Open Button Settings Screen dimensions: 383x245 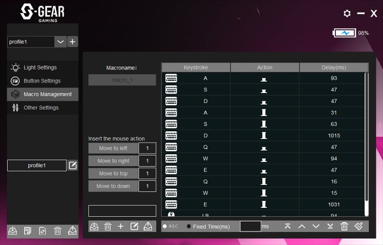(42, 81)
